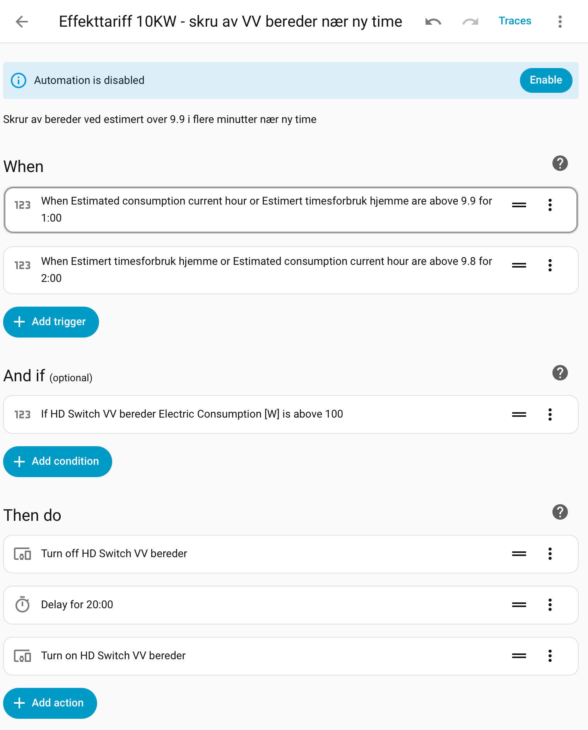The width and height of the screenshot is (588, 730).
Task: Expand the above 9.9 for 1:00 trigger
Action: pos(266,209)
